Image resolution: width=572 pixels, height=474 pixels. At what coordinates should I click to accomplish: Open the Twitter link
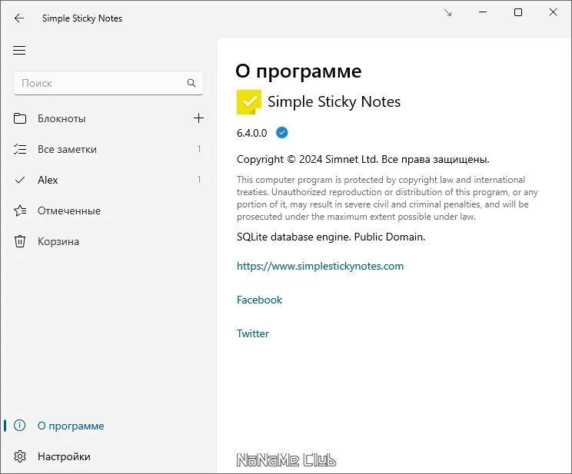pos(253,333)
